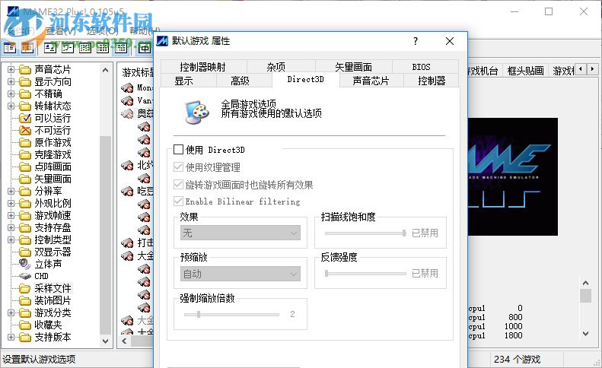Screen dimensions: 602x368
Task: Select the 双显示器 folder
Action: pos(53,252)
